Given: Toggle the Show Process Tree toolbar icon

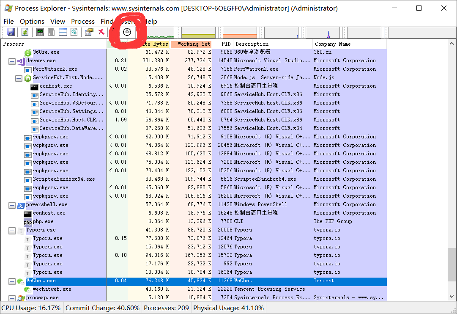Looking at the screenshot, I should 51,32.
